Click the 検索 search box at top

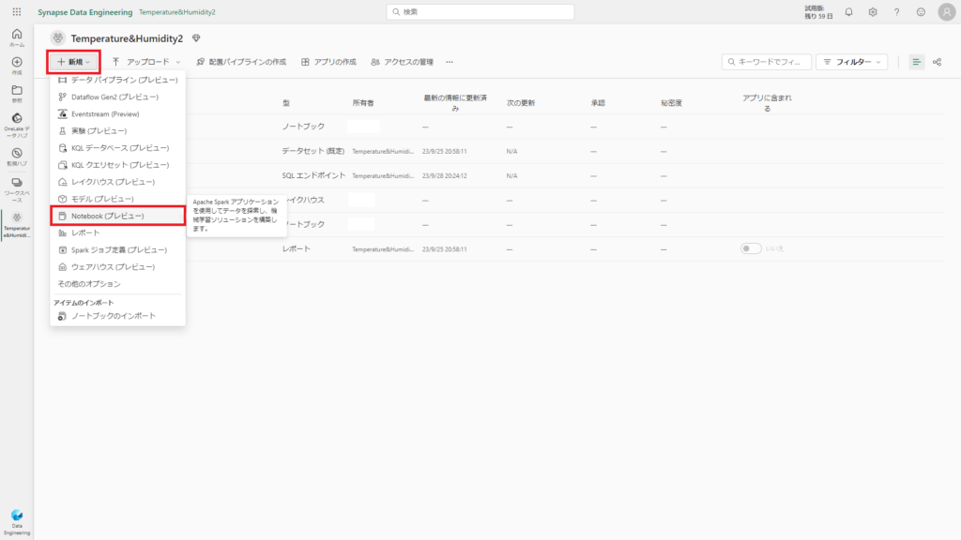[x=480, y=12]
